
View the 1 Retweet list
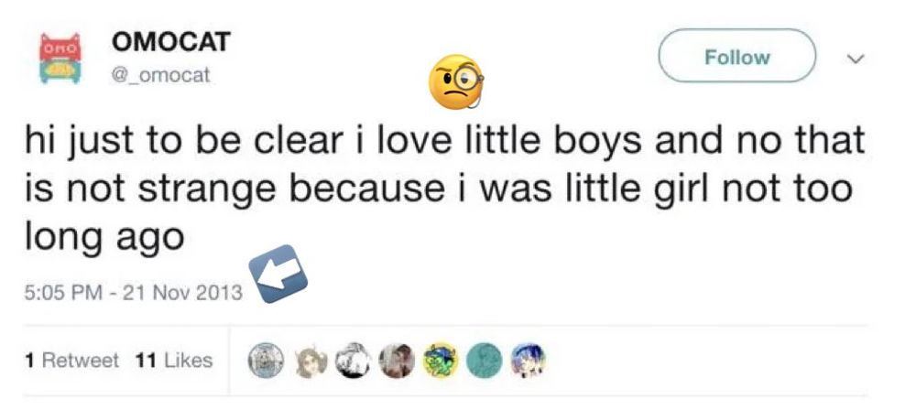tap(73, 361)
